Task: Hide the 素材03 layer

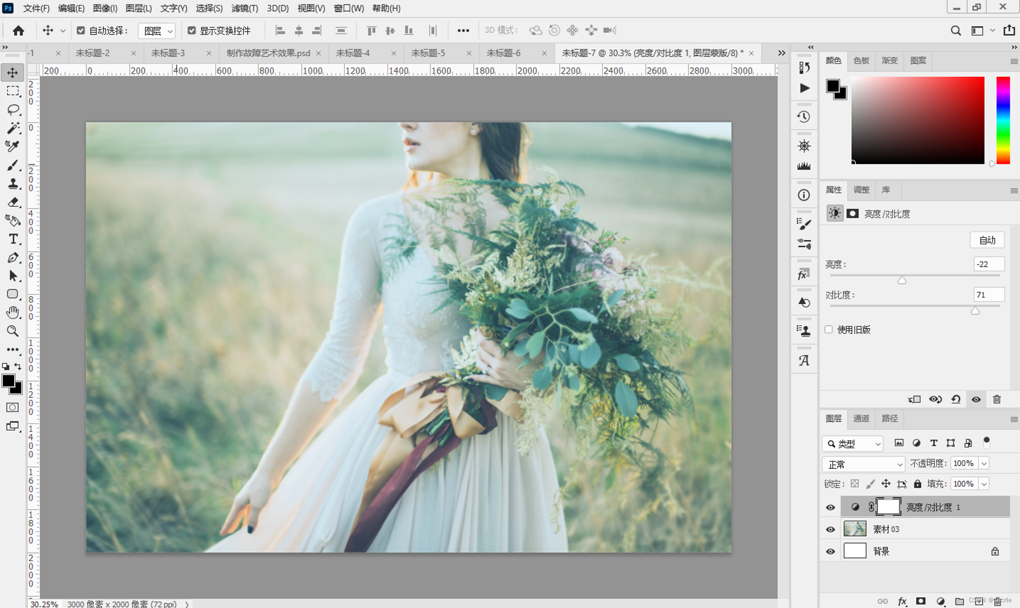Action: (x=830, y=530)
